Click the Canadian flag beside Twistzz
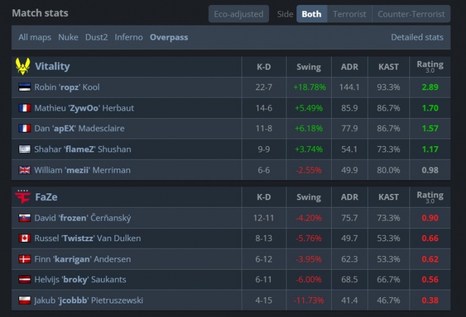466x317 pixels. pos(25,238)
